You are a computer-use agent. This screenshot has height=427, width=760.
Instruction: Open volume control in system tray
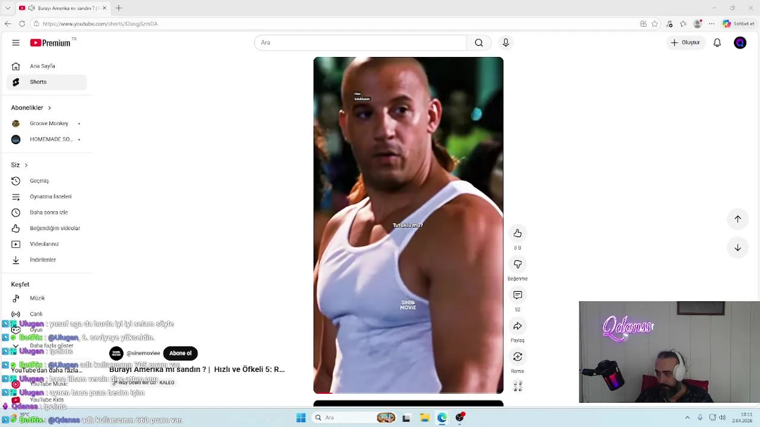pos(723,418)
